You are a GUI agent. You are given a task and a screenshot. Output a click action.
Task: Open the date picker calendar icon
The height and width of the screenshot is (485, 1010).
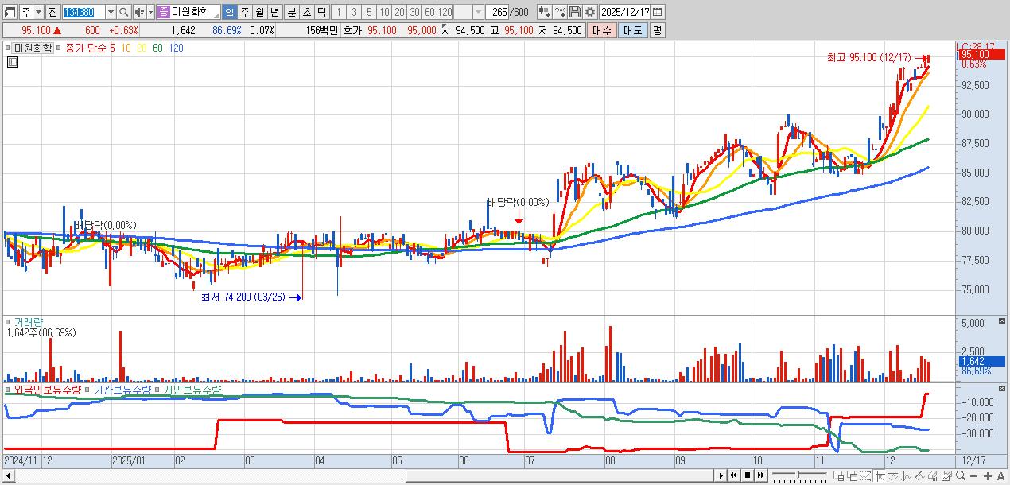(657, 12)
